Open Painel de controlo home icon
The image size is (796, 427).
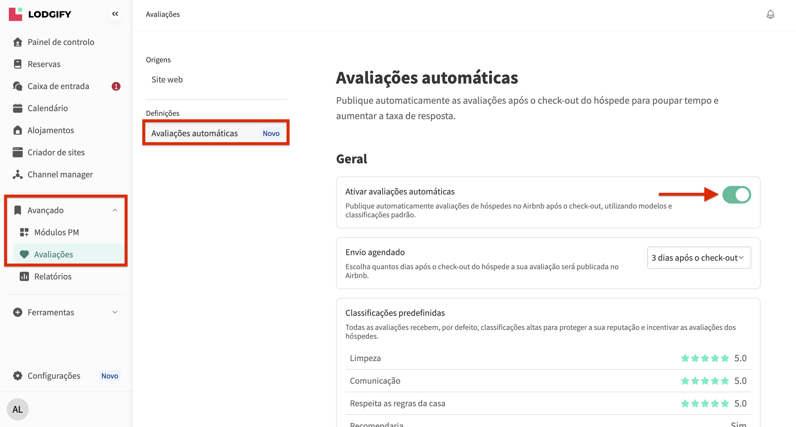(18, 42)
